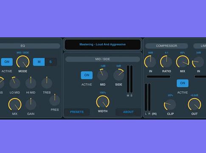Click the WIDTH label
The image size is (206, 153).
coord(103,111)
